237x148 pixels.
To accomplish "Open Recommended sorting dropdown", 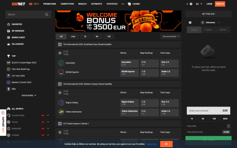I will coord(171,37).
